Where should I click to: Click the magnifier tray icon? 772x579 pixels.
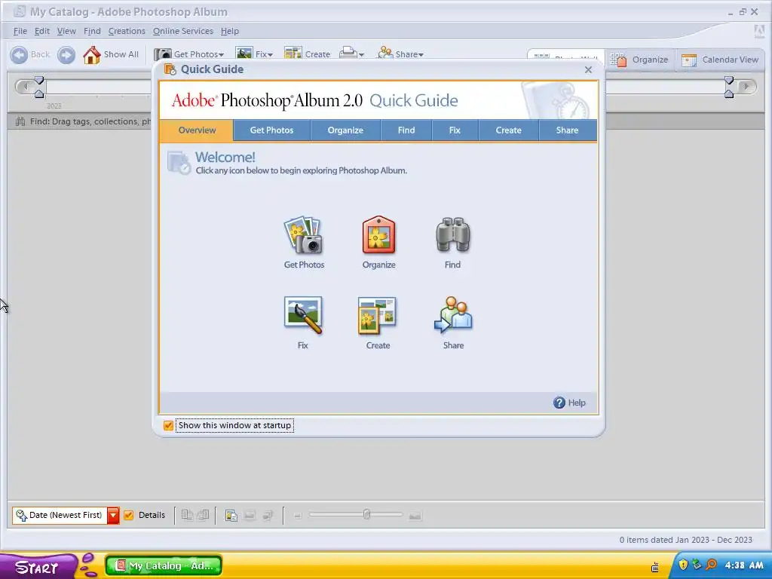711,564
